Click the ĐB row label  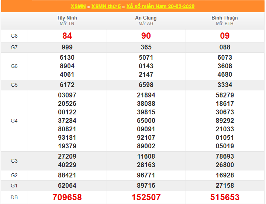coord(14,197)
